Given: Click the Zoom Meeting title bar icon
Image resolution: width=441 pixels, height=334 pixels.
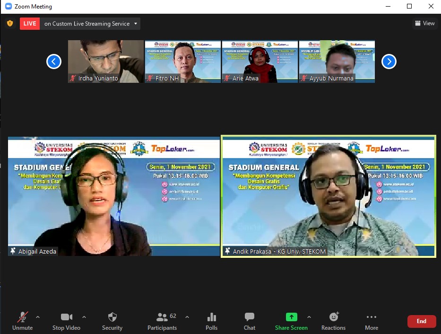Looking at the screenshot, I should [x=9, y=6].
